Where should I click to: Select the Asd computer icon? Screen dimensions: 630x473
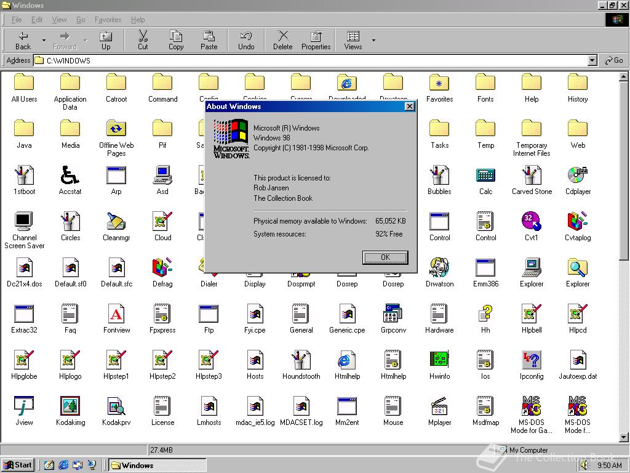(x=162, y=176)
